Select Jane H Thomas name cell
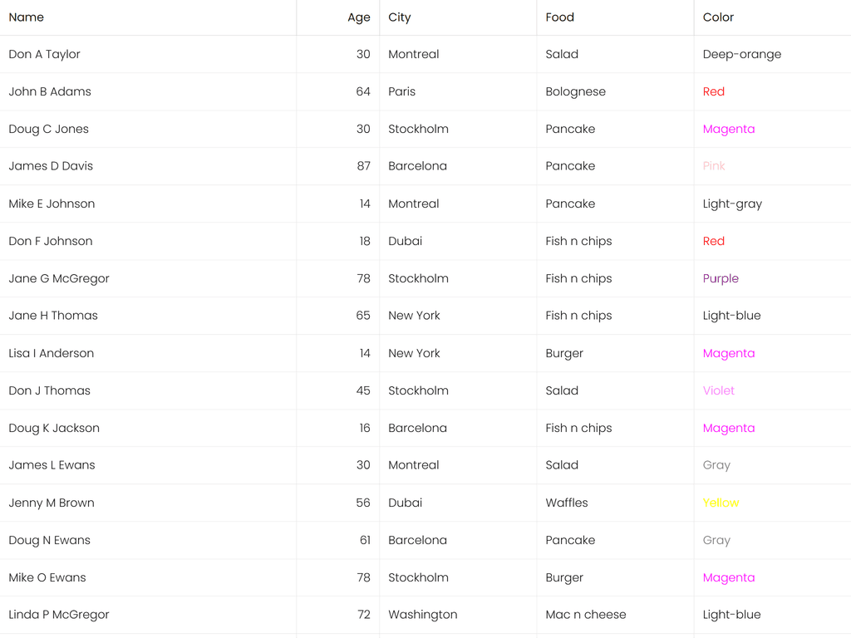This screenshot has width=851, height=638. [53, 316]
